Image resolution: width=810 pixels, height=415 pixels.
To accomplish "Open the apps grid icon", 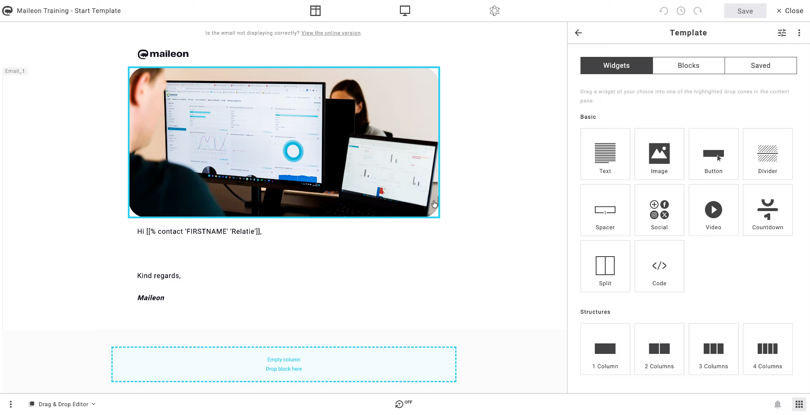I will click(799, 404).
